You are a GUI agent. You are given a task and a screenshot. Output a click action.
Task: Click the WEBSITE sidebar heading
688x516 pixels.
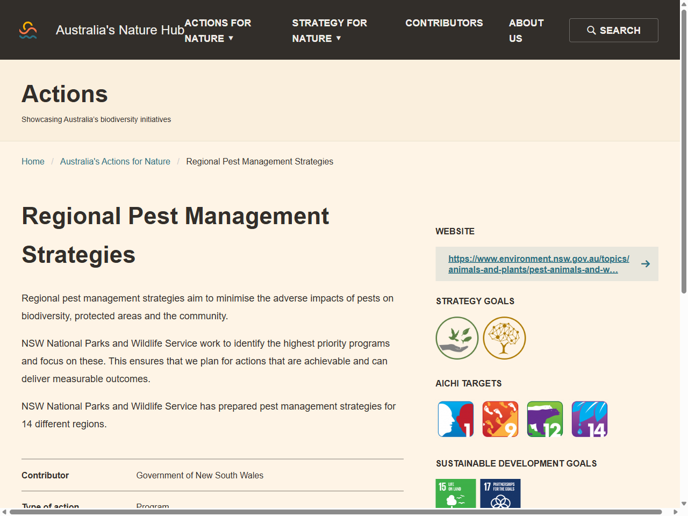click(x=455, y=231)
